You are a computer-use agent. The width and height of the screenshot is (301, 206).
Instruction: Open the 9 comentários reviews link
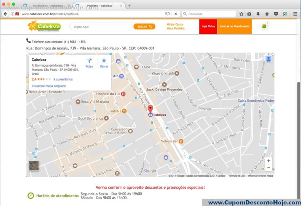[x=63, y=79]
